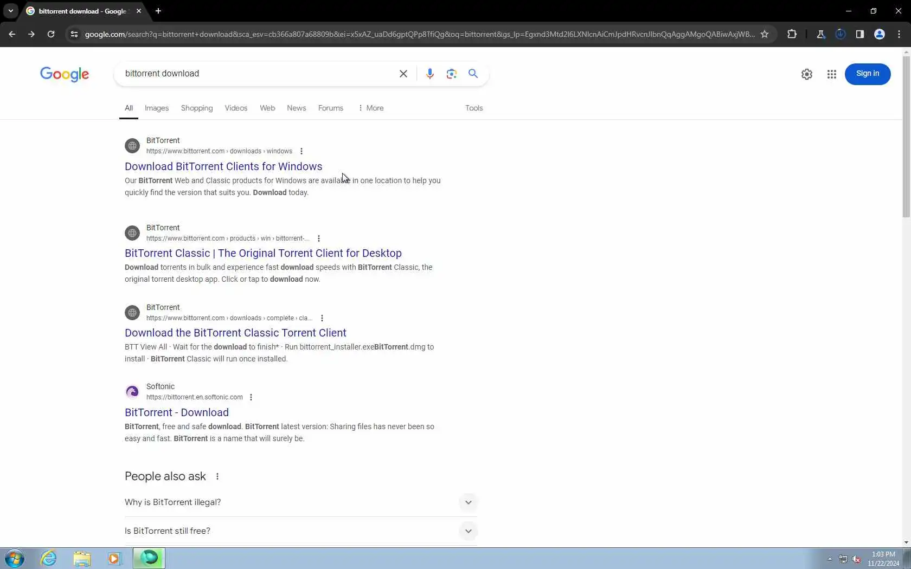Open Google quick settings gear
The width and height of the screenshot is (911, 569).
[806, 74]
